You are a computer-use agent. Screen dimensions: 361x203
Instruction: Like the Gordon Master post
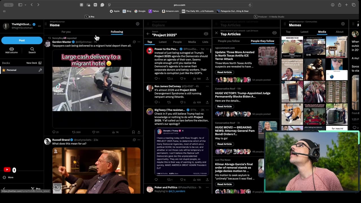pyautogui.click(x=94, y=132)
